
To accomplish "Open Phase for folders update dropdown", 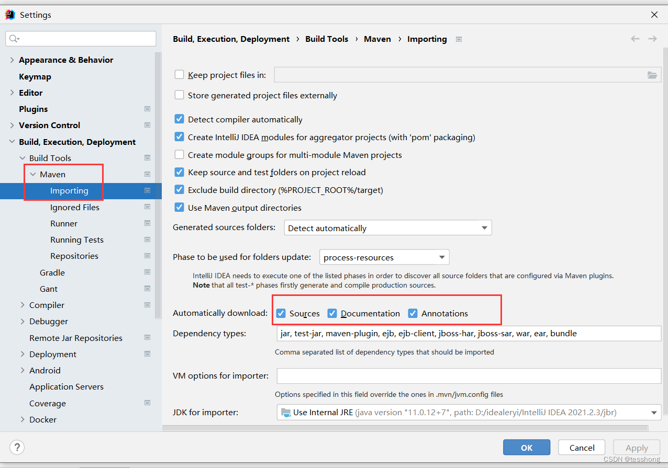I will pos(384,257).
